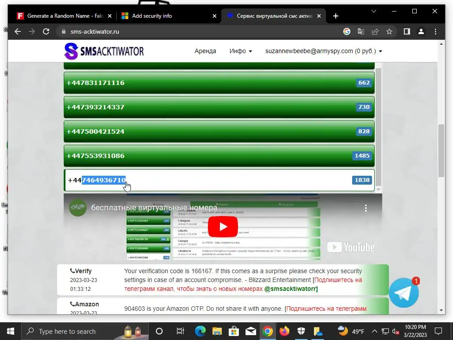The height and width of the screenshot is (340, 453).
Task: Open the Google icon in the address bar
Action: pyautogui.click(x=347, y=31)
